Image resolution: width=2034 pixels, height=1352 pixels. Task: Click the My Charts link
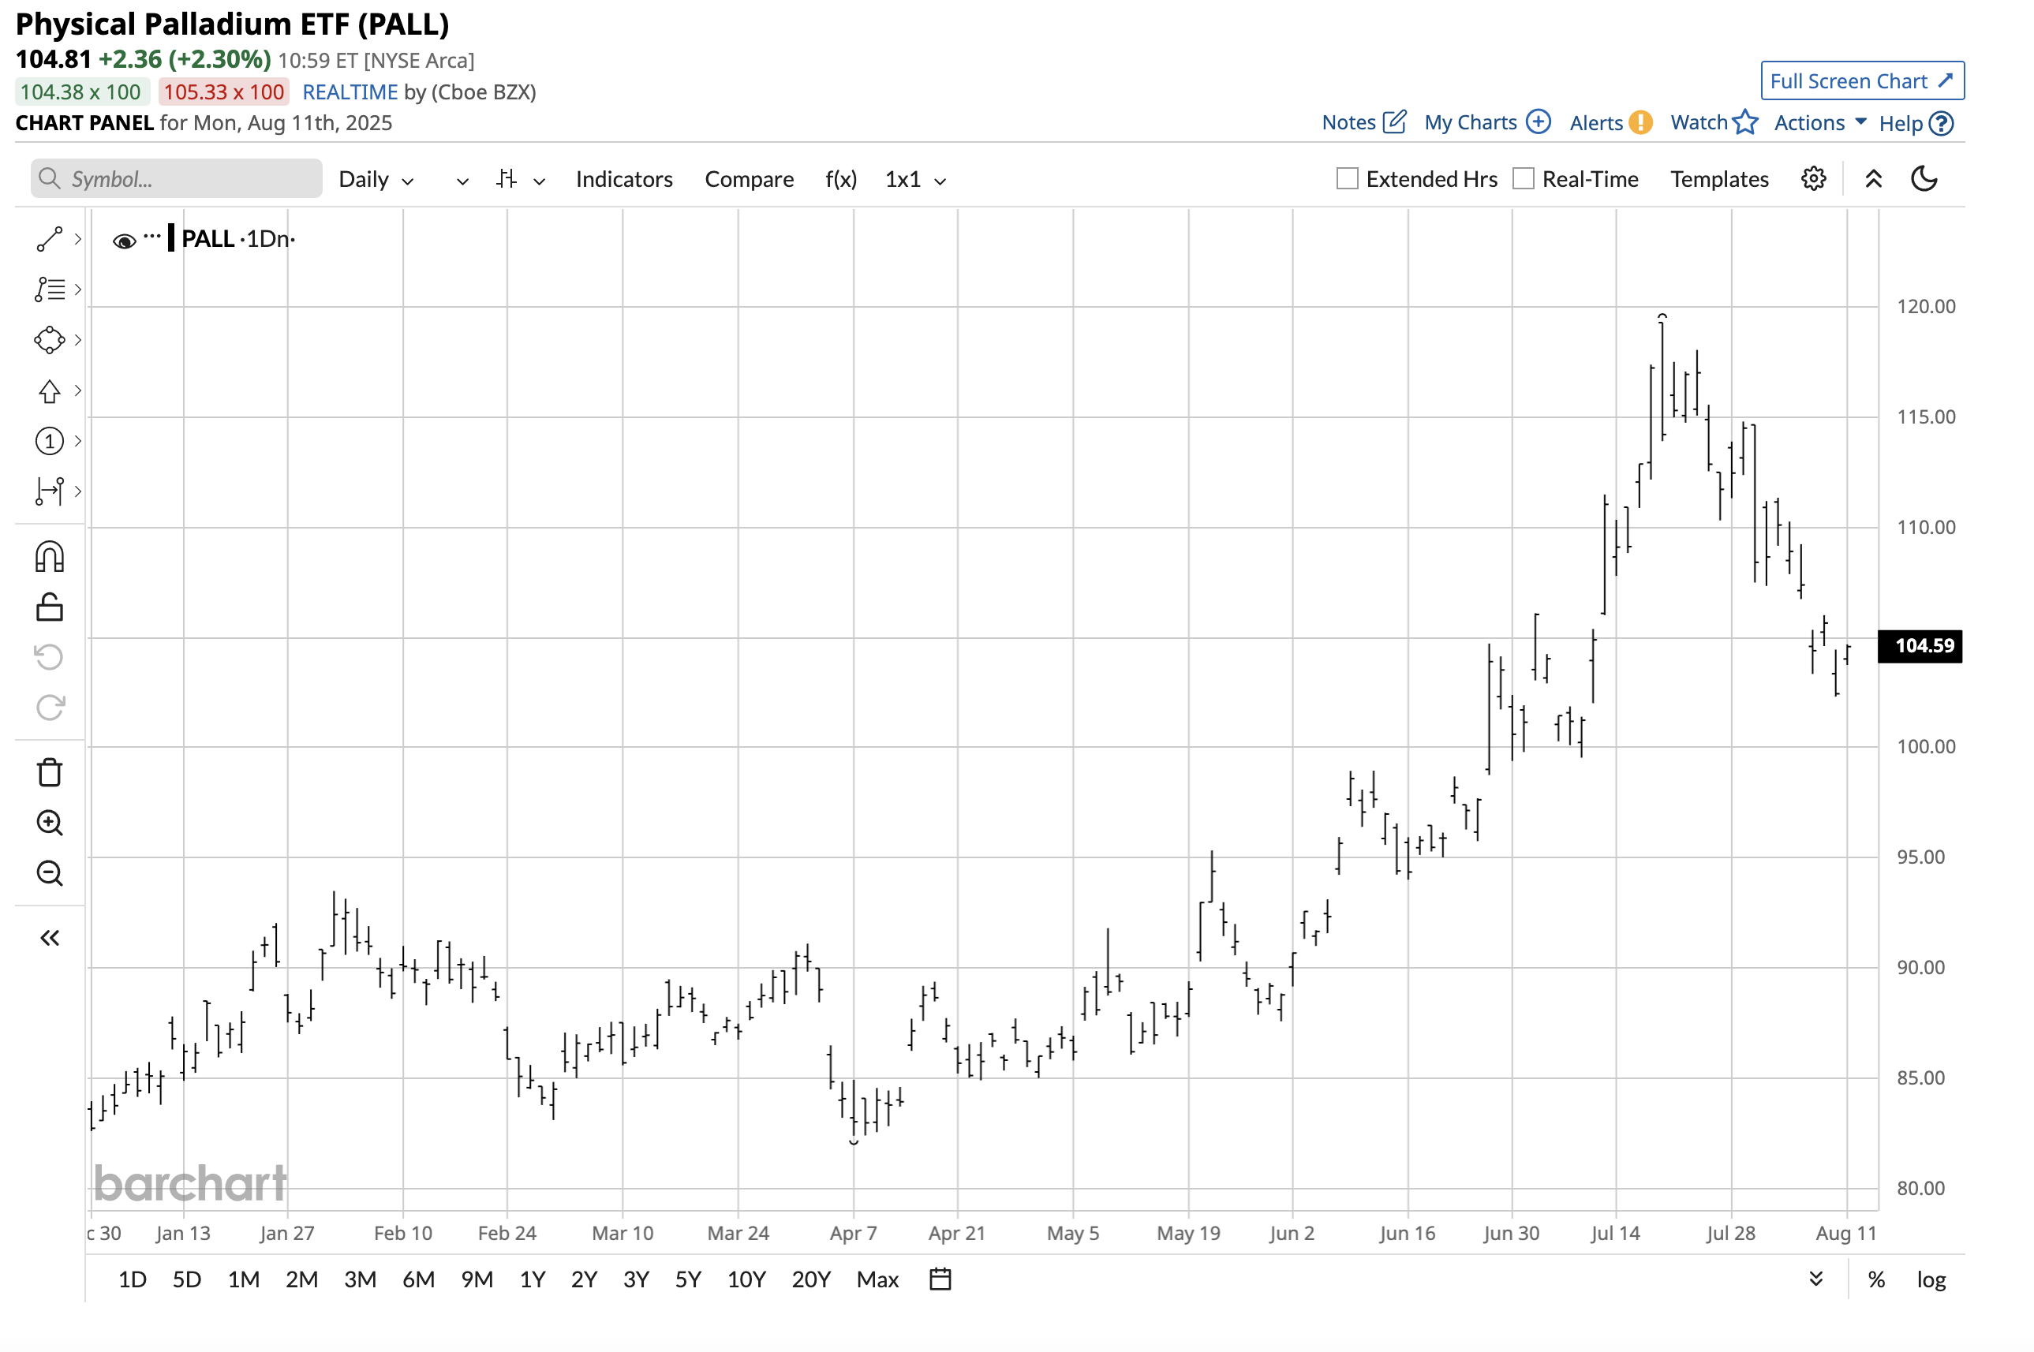point(1469,122)
